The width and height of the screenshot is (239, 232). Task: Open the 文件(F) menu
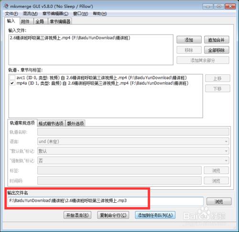pos(11,14)
